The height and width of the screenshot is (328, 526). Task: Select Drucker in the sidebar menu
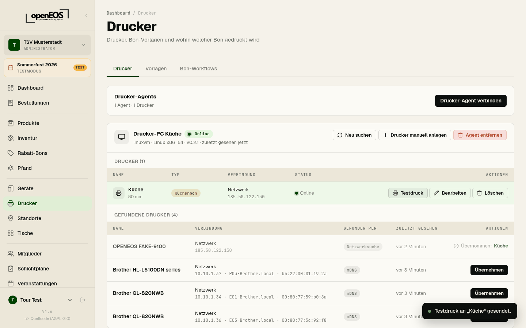(47, 203)
